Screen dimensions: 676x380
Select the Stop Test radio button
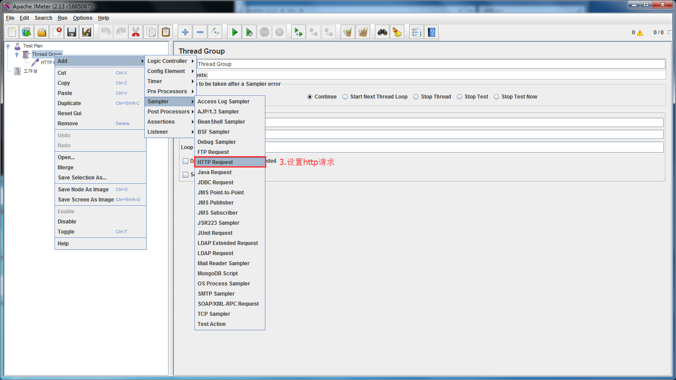click(459, 97)
